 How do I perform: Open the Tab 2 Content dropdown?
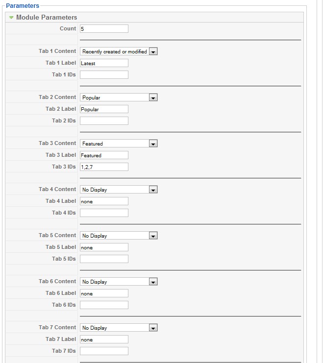click(119, 97)
